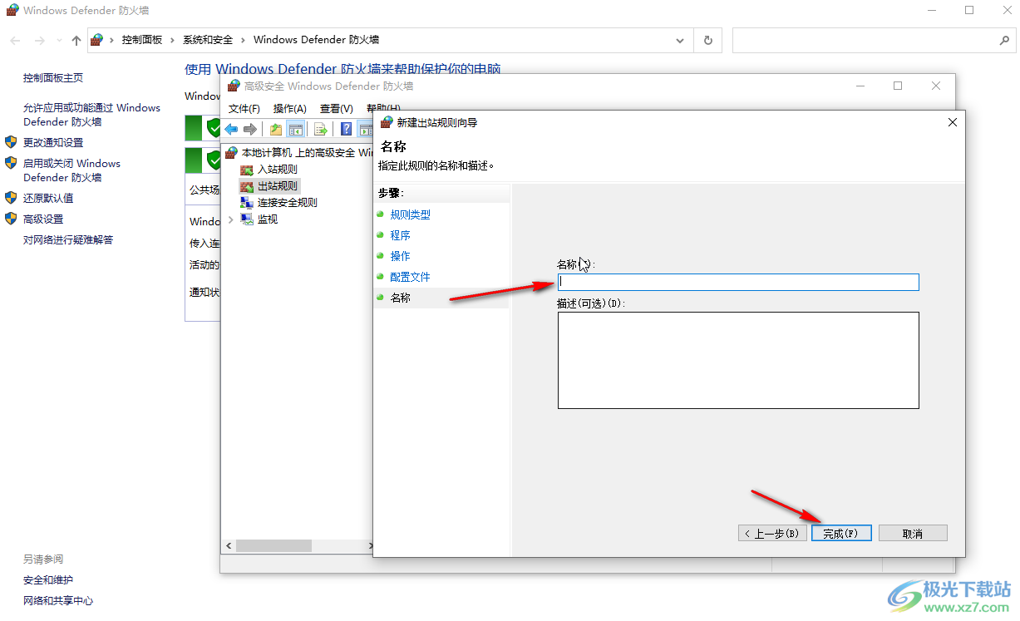
Task: Click 控制面板 in the address breadcrumb
Action: 142,40
